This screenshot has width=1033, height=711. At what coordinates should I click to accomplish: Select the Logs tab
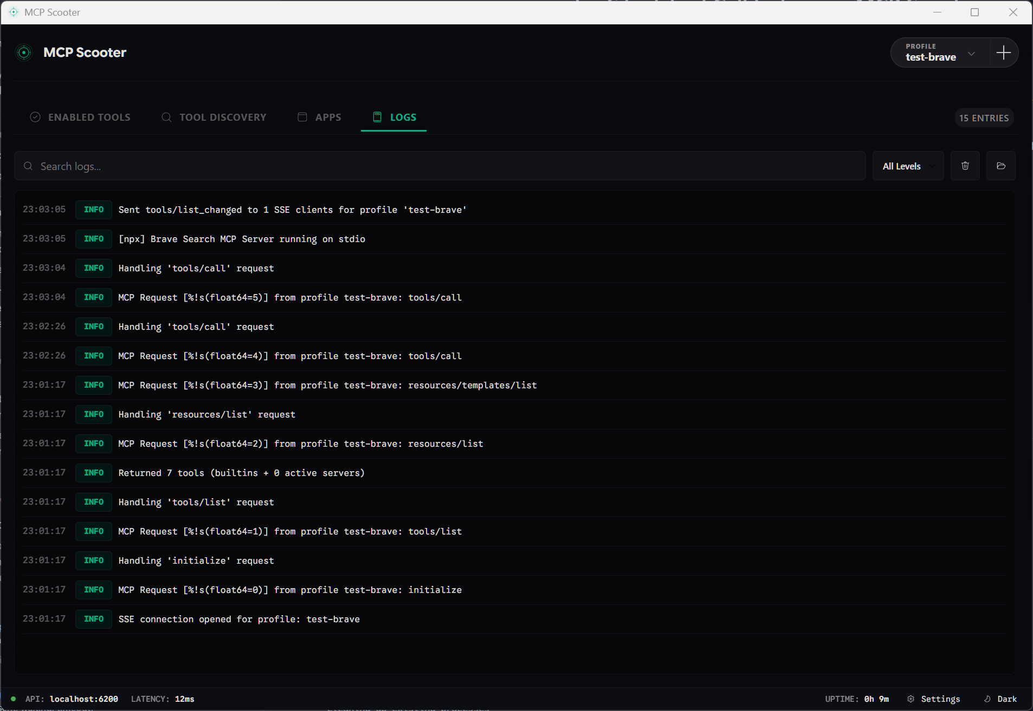pos(394,117)
